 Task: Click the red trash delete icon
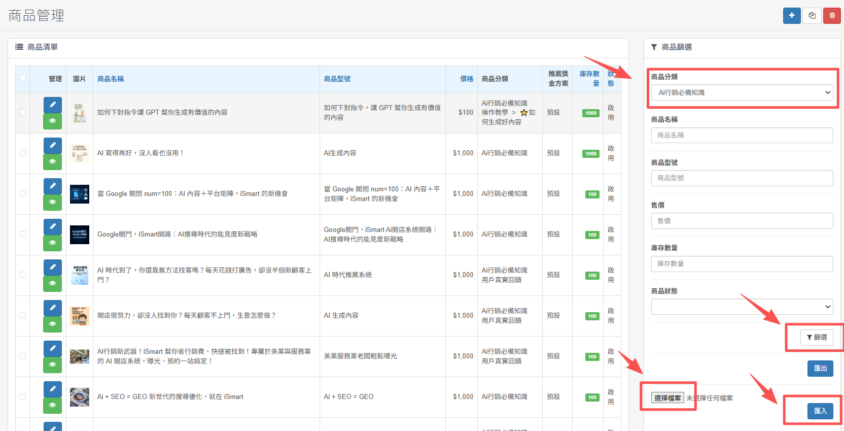tap(832, 16)
